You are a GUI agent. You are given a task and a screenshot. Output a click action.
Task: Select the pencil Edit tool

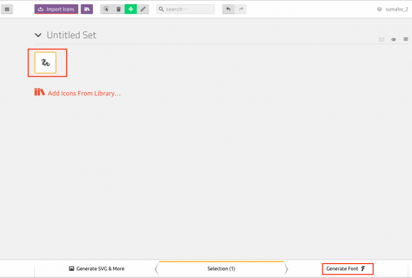[143, 9]
